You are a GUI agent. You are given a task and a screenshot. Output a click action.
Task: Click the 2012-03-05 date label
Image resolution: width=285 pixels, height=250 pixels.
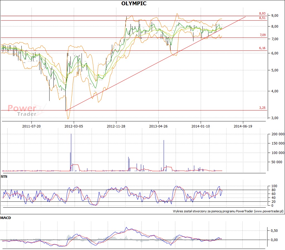(x=73, y=126)
